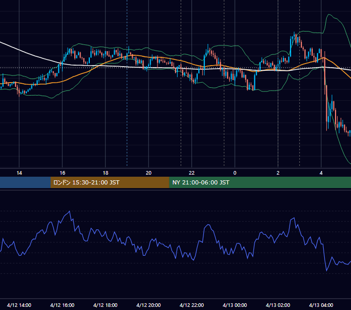Click the 4/12 22:00 date label
351x310 pixels.
click(x=192, y=305)
